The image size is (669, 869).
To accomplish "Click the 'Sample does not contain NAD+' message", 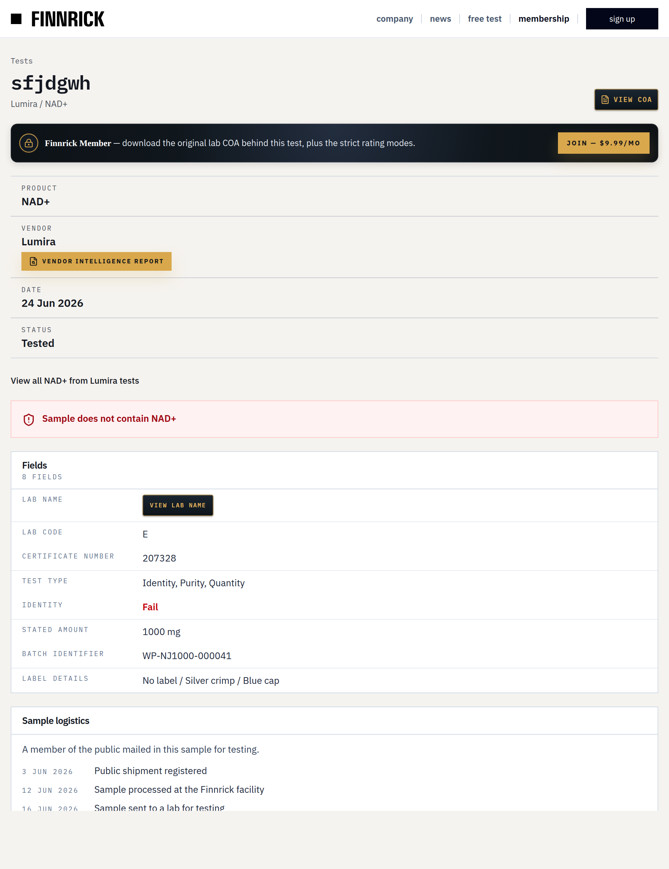I will coord(109,418).
